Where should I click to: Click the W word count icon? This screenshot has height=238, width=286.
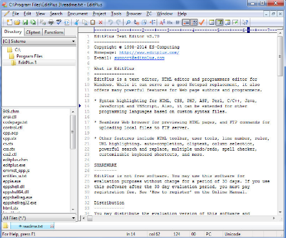point(178,22)
